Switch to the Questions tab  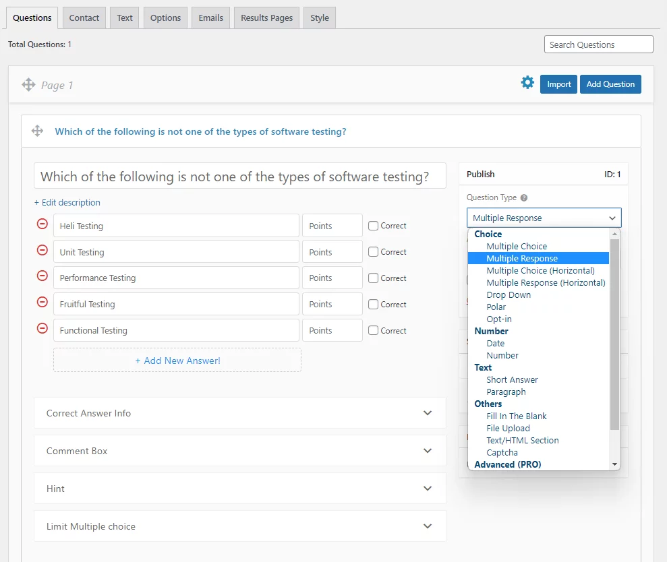point(32,18)
